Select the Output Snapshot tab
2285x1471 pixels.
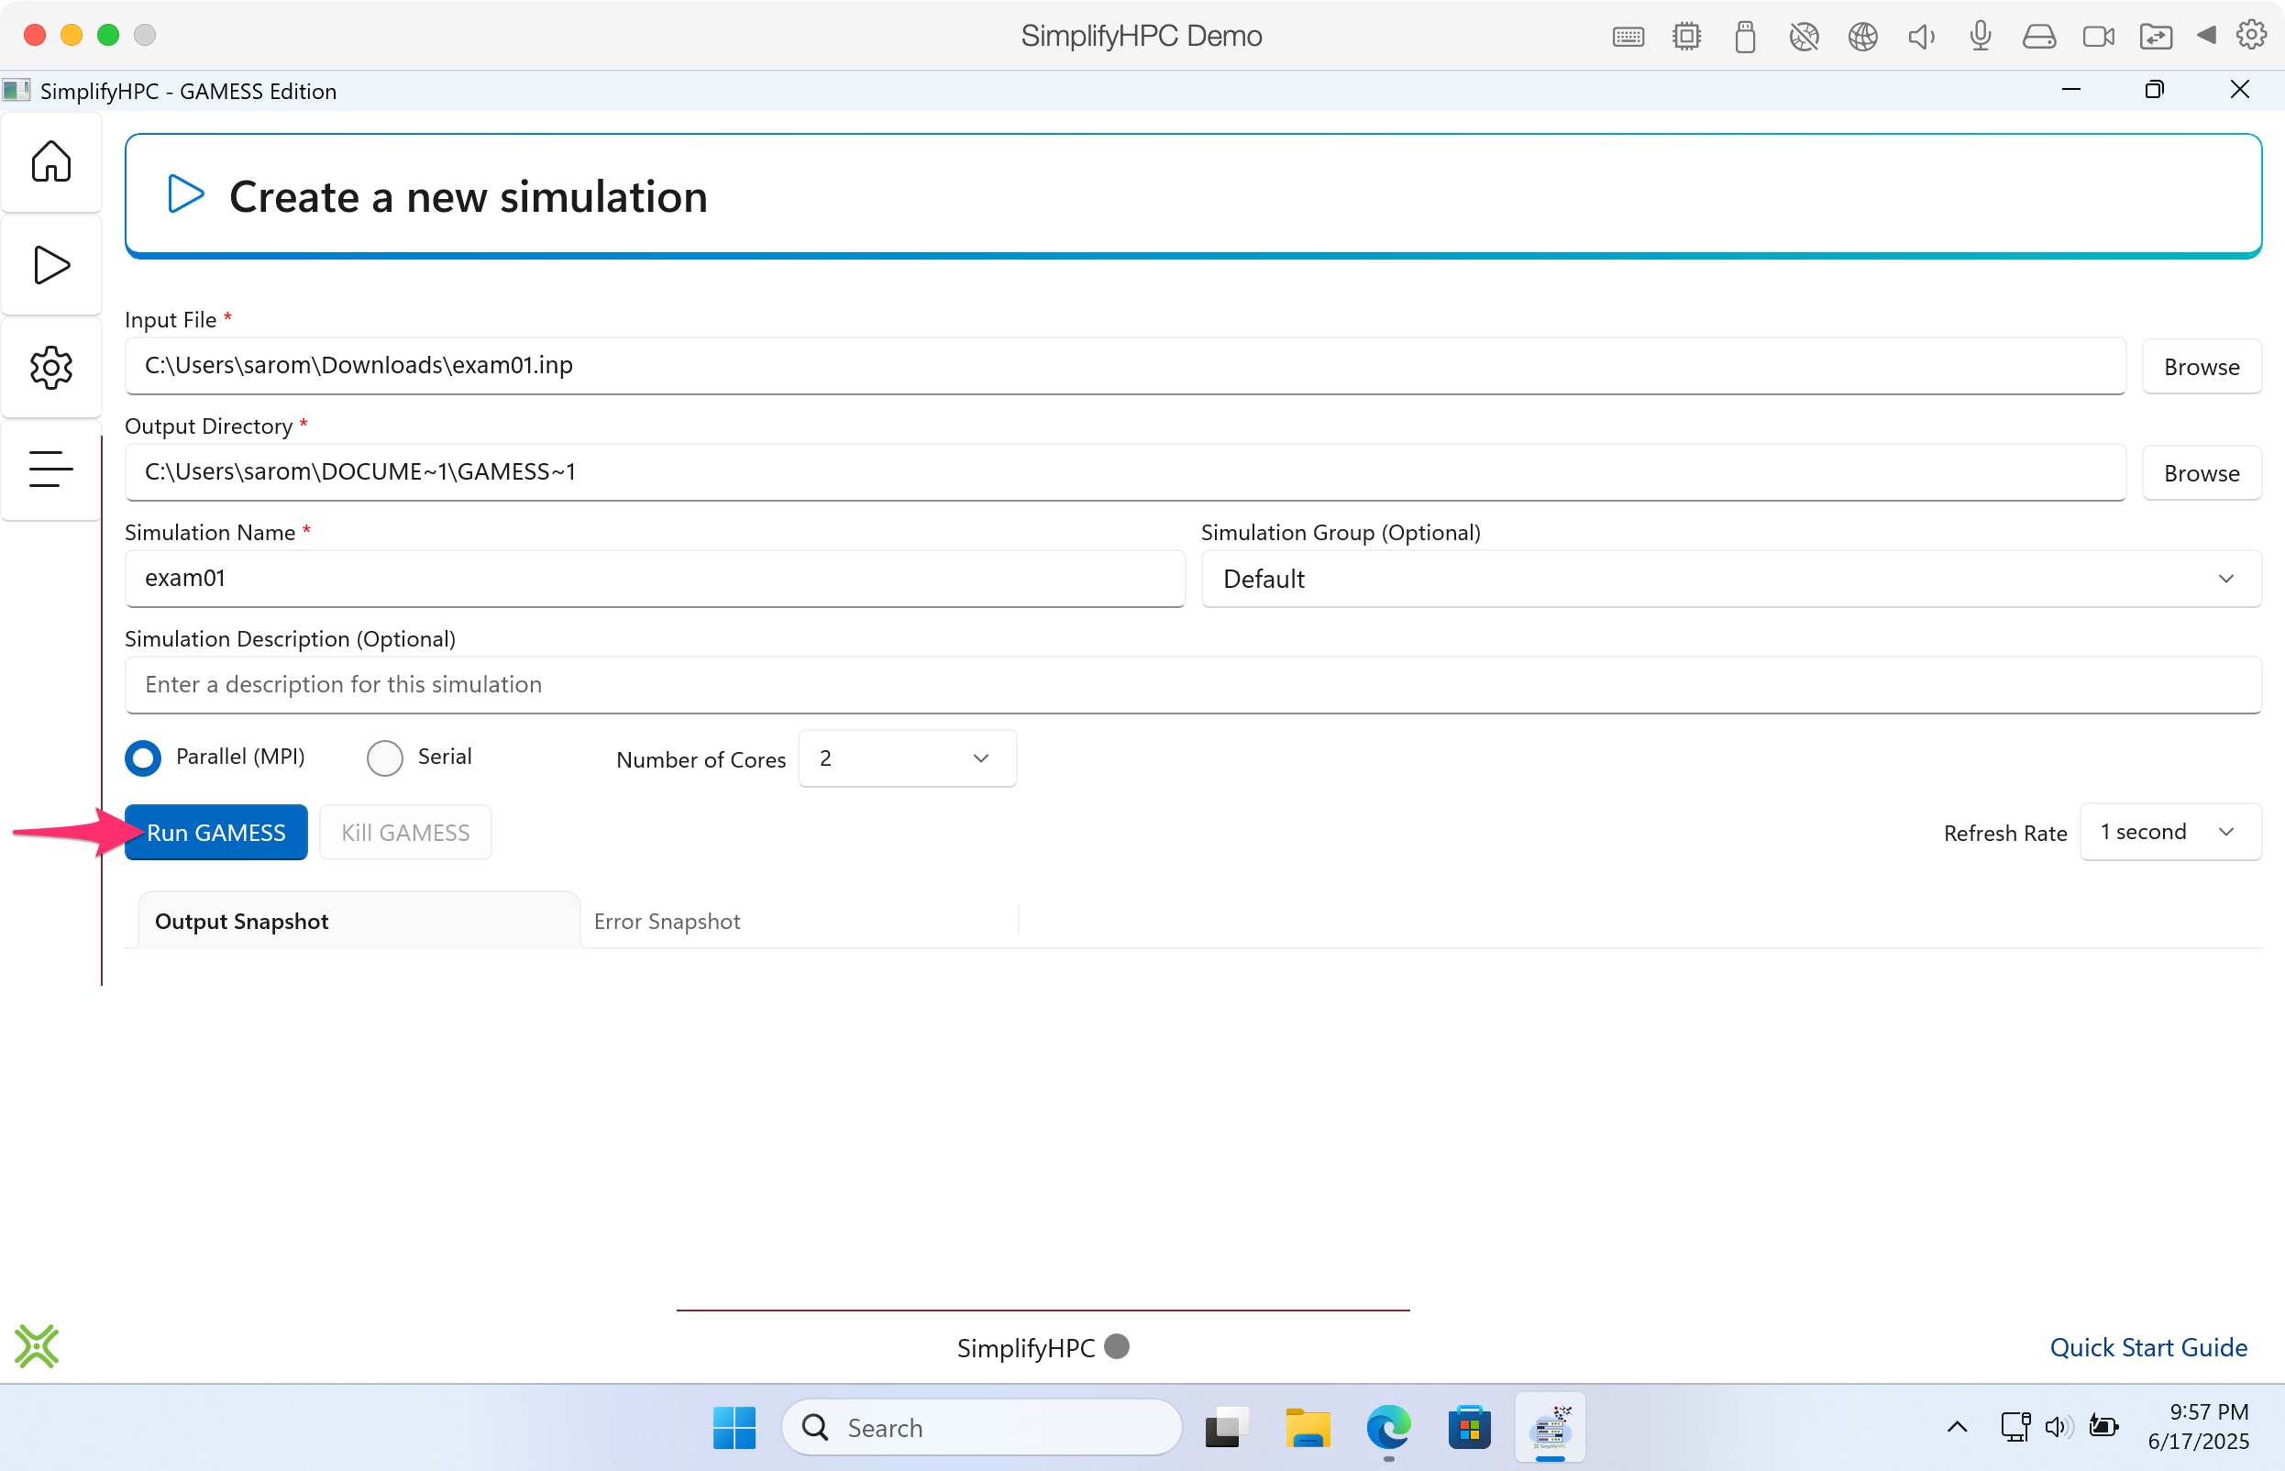(241, 922)
